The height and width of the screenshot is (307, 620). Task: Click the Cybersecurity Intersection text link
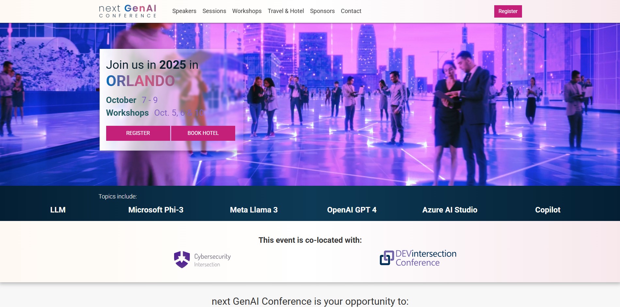coord(212,260)
